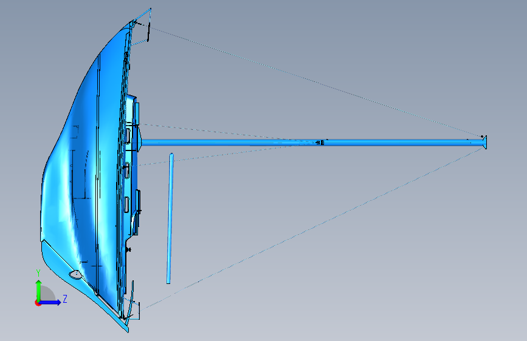This screenshot has width=527, height=341.
Task: Click the red origin ball of the triad
Action: click(38, 303)
